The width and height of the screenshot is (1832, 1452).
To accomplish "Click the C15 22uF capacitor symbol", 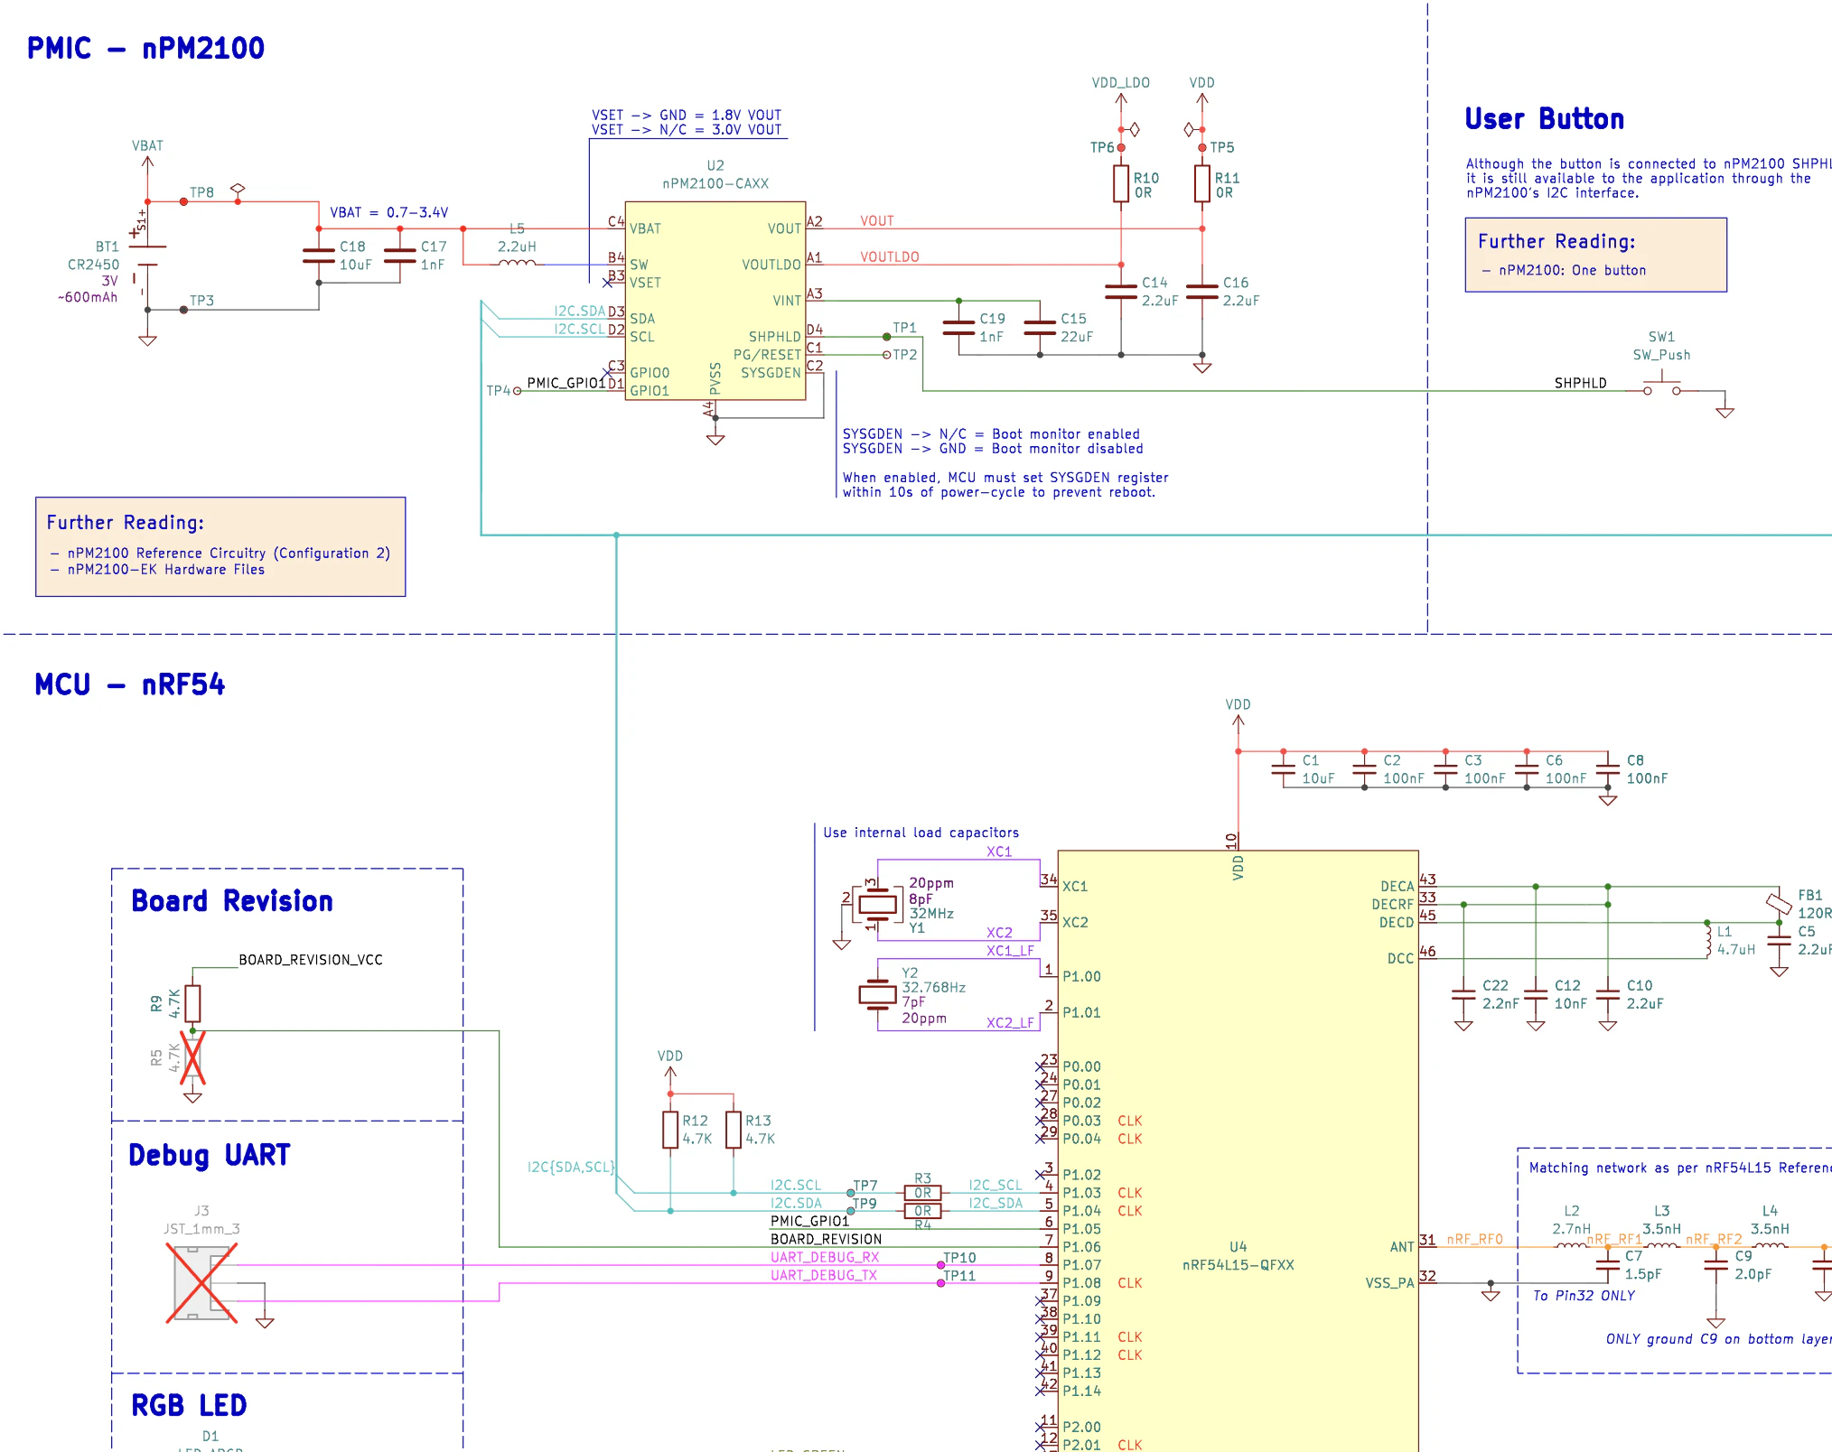I will pos(1040,328).
